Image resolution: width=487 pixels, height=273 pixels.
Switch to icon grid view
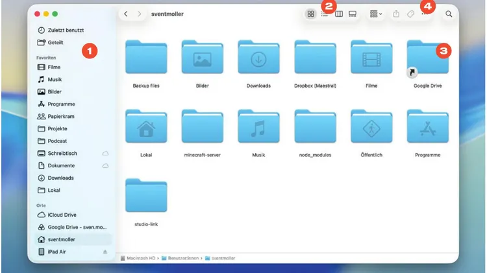(x=310, y=14)
